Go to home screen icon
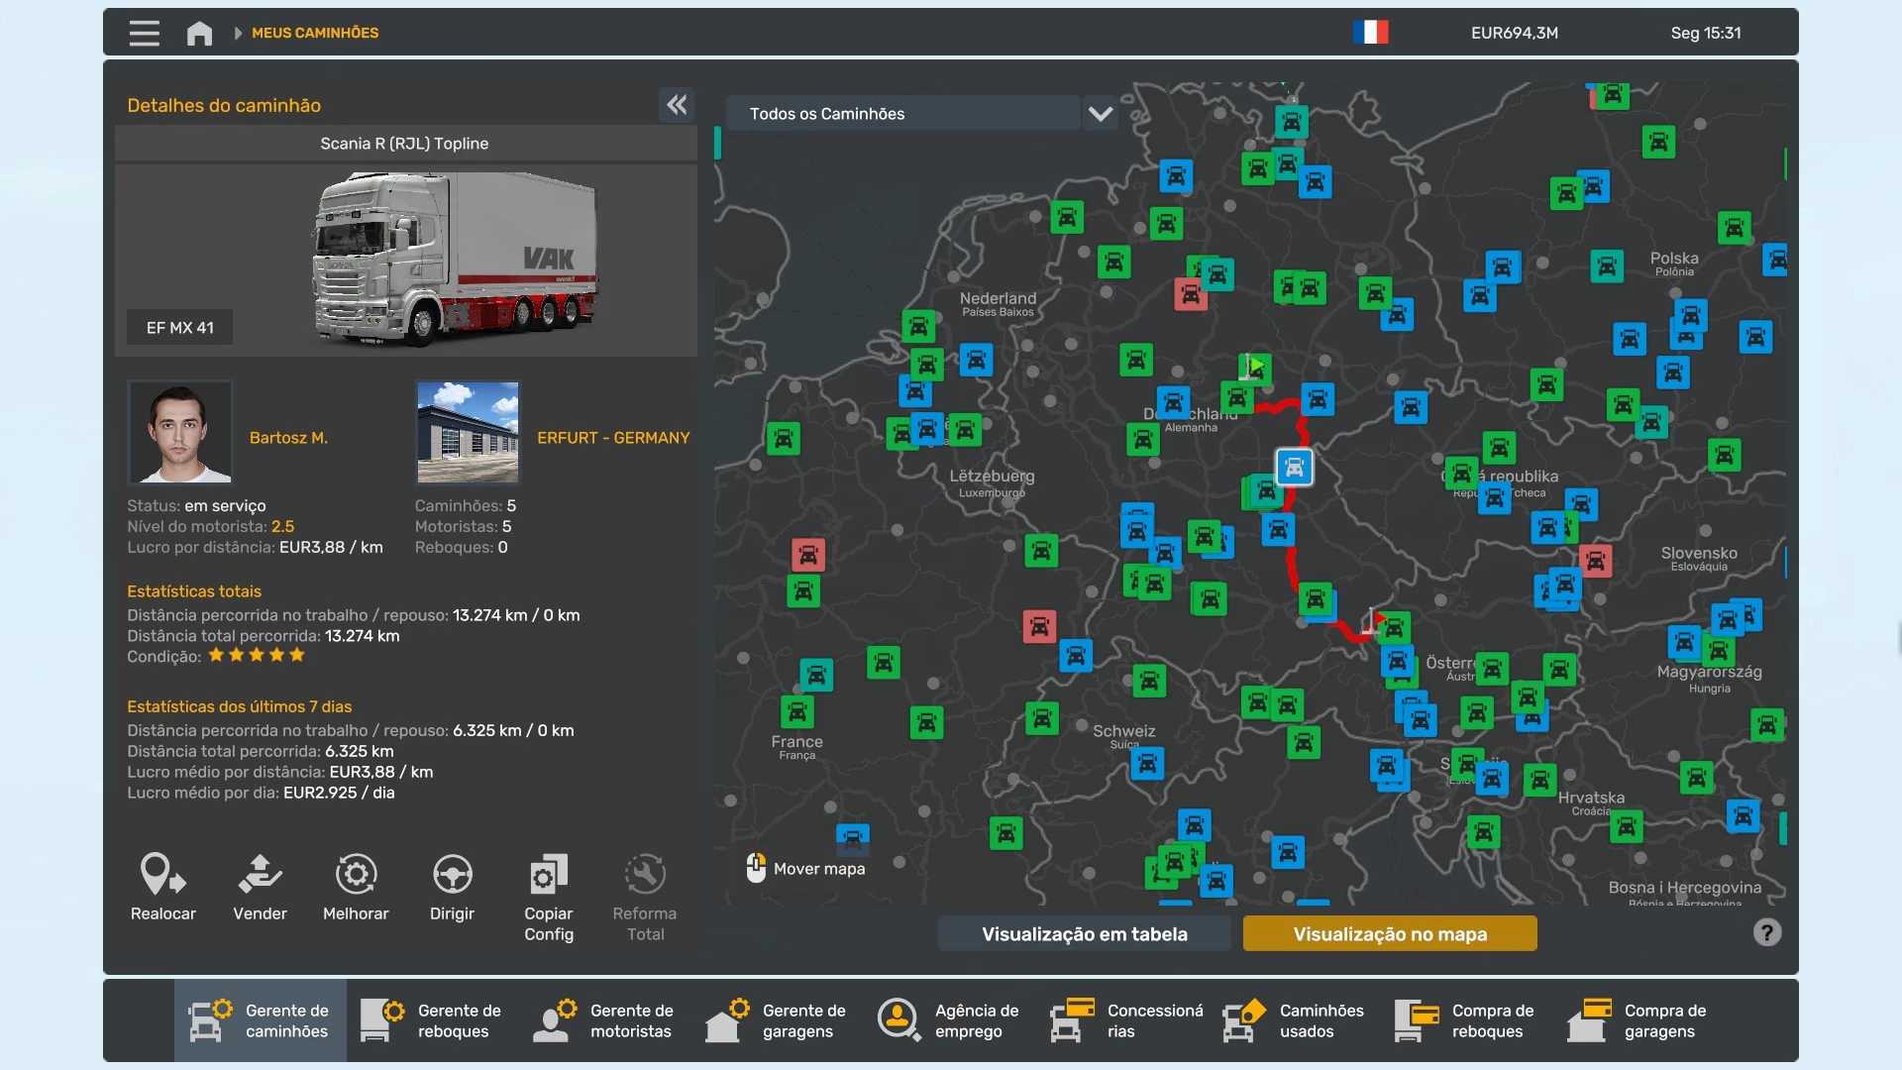The width and height of the screenshot is (1902, 1070). point(199,33)
